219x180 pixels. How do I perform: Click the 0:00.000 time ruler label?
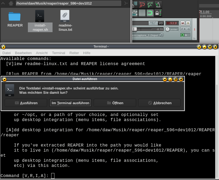(x=206, y=16)
